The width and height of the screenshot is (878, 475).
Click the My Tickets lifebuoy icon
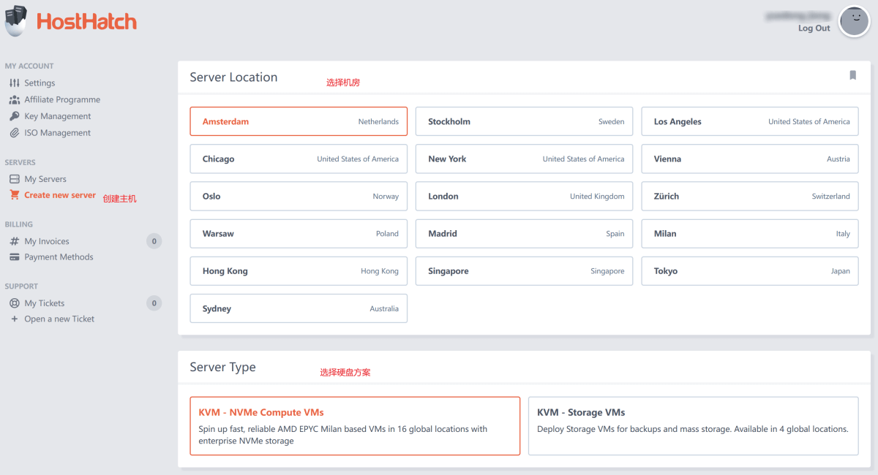tap(15, 303)
